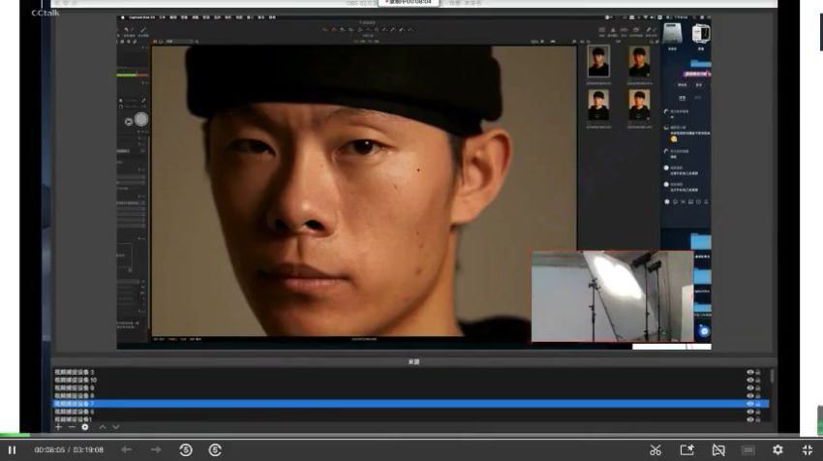Select source row 视频捕捉设备 8
Image resolution: width=823 pixels, height=461 pixels.
411,396
